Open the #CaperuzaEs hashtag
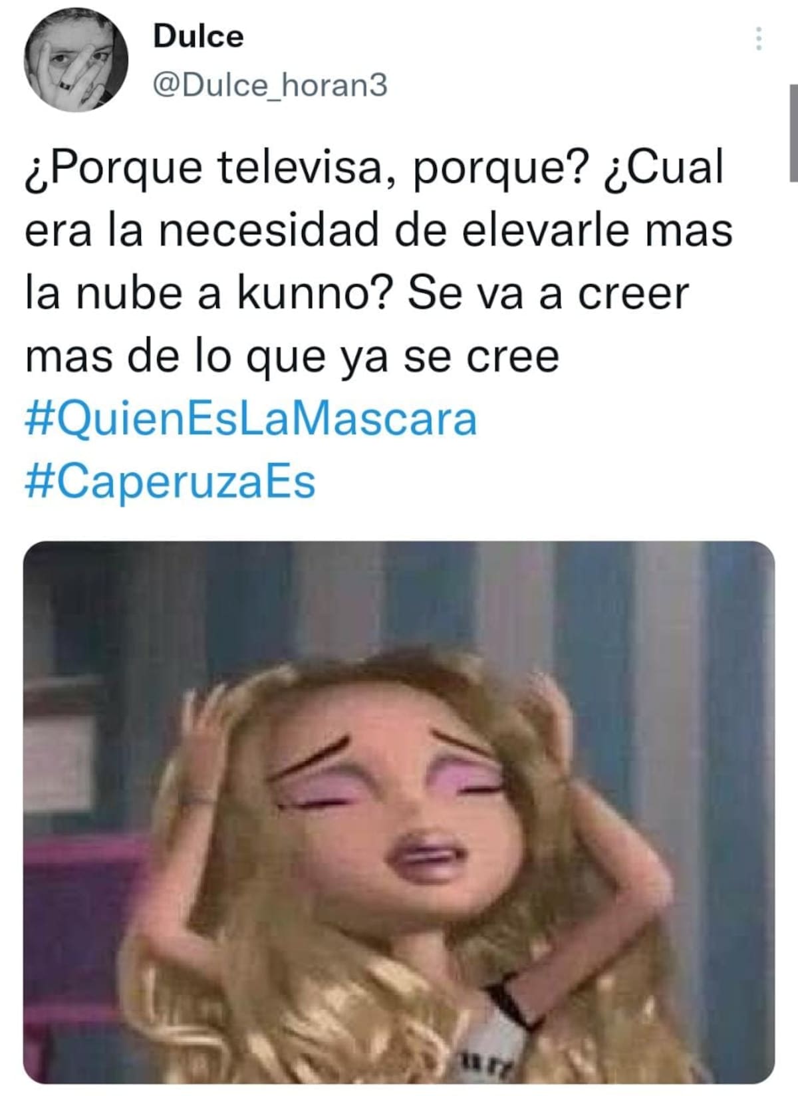 (x=170, y=481)
